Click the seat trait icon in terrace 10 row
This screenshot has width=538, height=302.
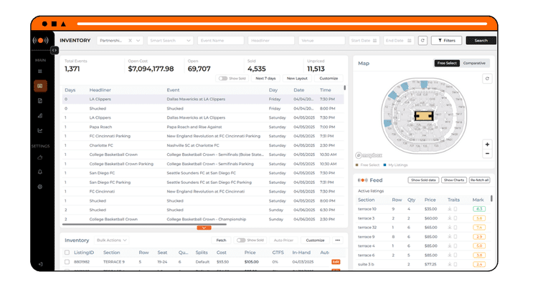pyautogui.click(x=450, y=209)
